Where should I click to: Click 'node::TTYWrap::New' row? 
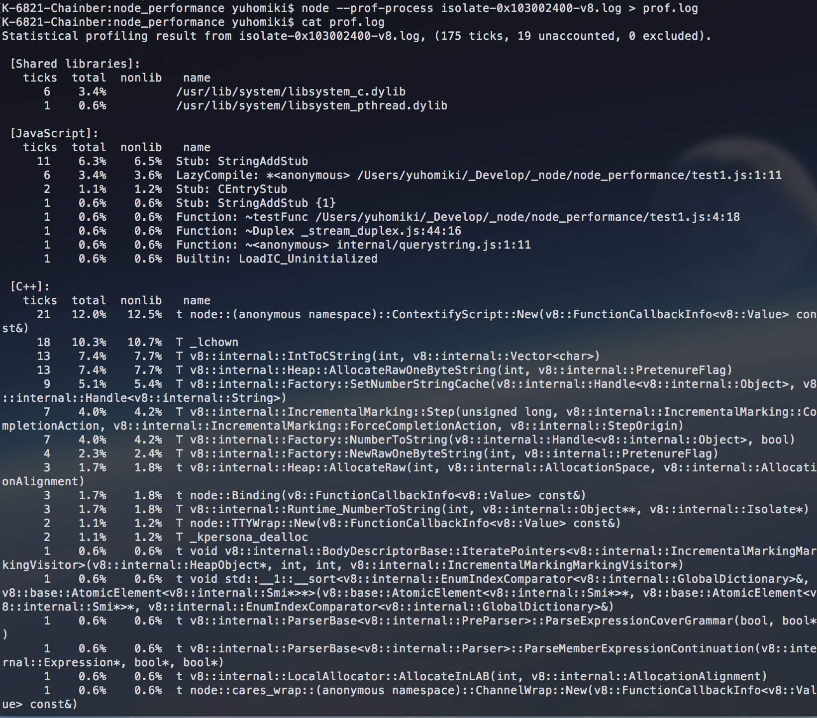(x=332, y=524)
